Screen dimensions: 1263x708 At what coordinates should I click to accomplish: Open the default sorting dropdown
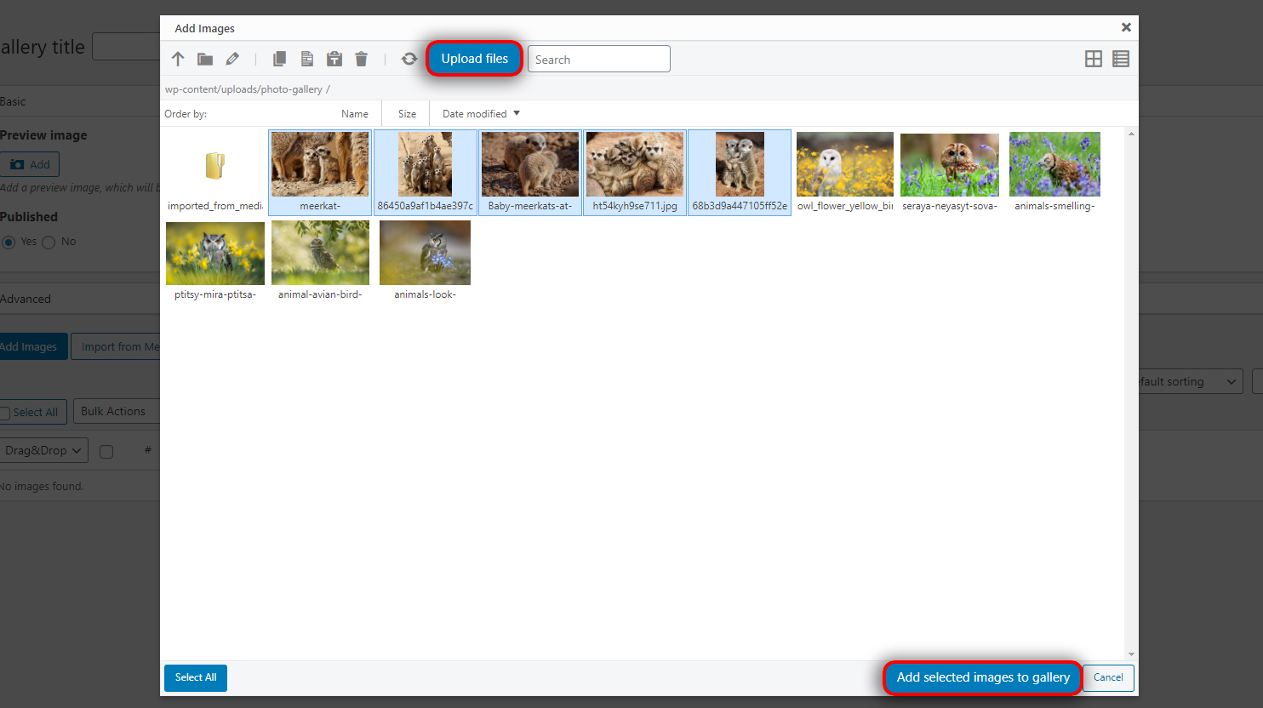click(1190, 381)
